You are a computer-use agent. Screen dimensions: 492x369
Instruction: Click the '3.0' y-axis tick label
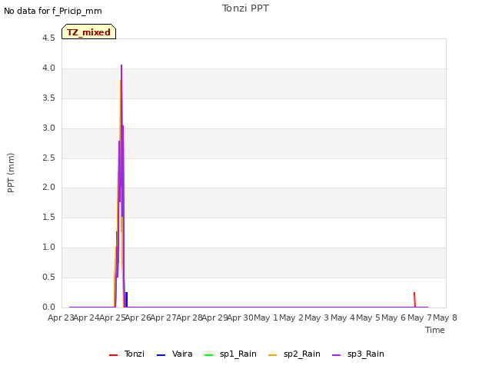point(48,128)
